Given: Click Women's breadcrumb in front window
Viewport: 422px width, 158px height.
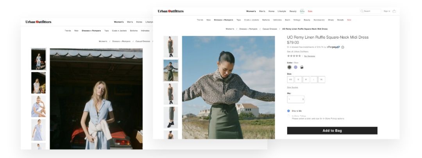Looking at the screenshot, I should [x=230, y=29].
